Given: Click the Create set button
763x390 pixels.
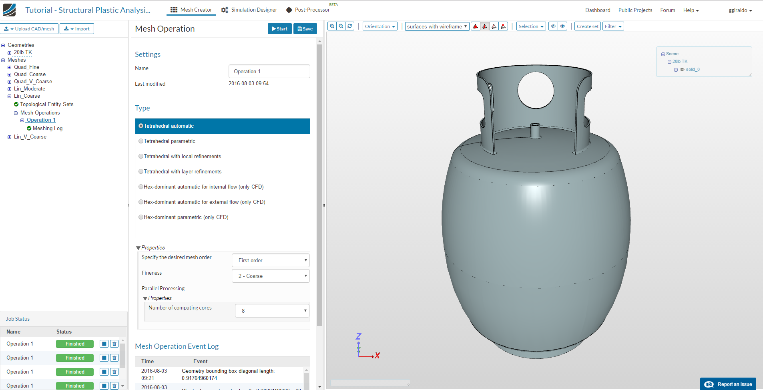Looking at the screenshot, I should 587,26.
